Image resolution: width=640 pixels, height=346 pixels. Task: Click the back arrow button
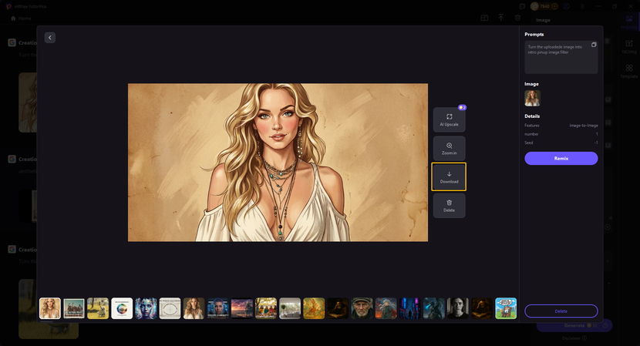point(50,38)
